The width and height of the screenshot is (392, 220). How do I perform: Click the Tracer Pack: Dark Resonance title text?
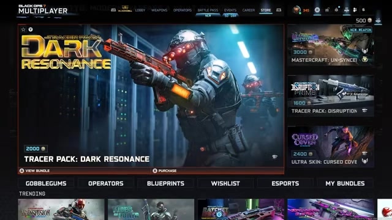click(87, 159)
